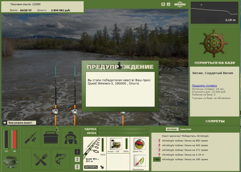Click the first fishing rod on the left
The image size is (241, 172).
(55, 95)
